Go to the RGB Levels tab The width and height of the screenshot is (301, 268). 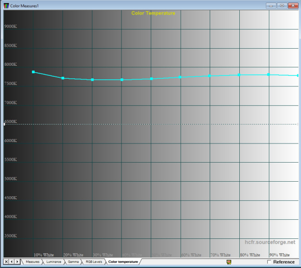click(94, 261)
